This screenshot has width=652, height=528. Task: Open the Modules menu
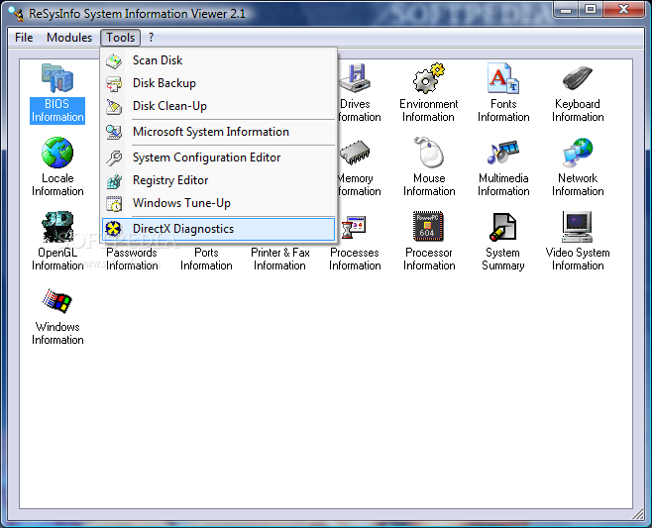click(x=69, y=38)
